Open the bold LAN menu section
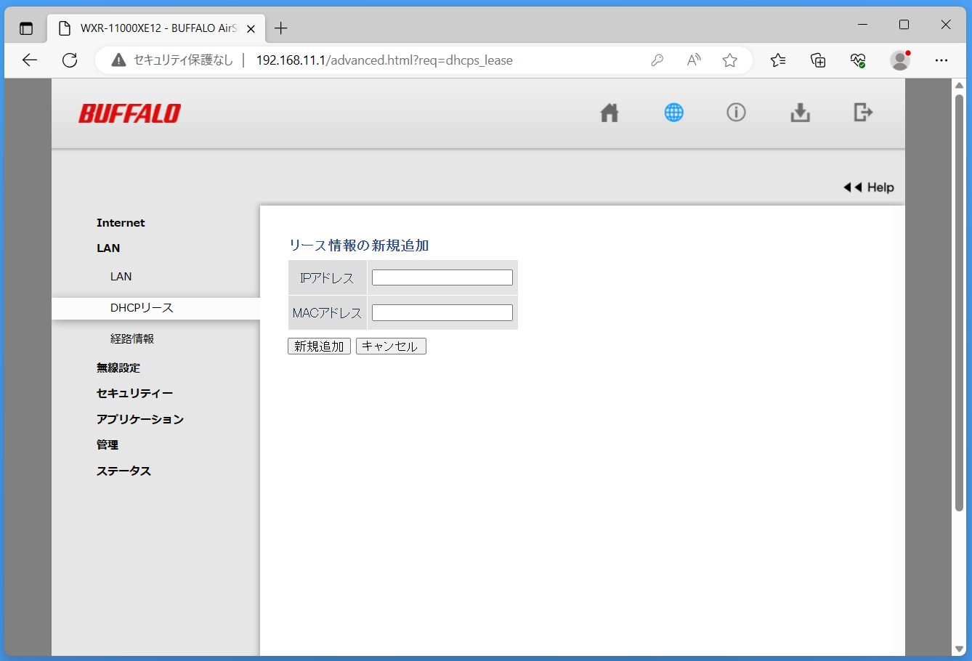The image size is (972, 661). 108,248
